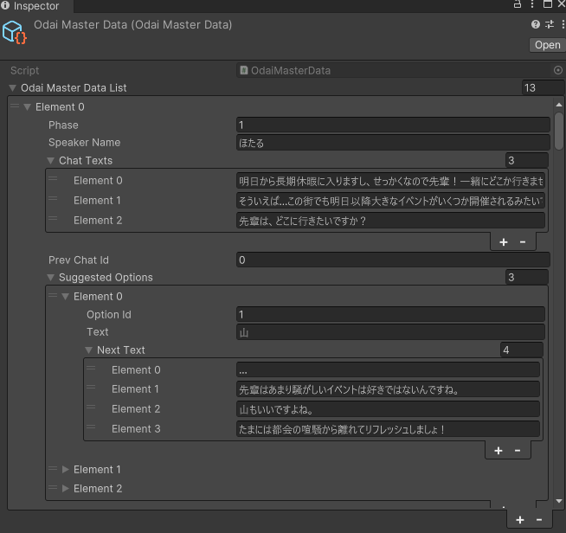Click the list scrollbar up arrow
Viewport: 566px width, 533px height.
coord(559,105)
